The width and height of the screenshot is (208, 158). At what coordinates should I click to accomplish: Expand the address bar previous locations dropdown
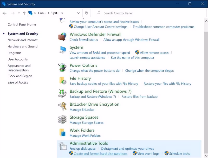79,13
